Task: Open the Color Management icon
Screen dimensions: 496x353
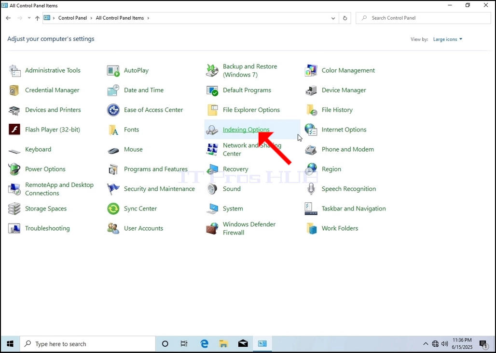Action: 311,70
